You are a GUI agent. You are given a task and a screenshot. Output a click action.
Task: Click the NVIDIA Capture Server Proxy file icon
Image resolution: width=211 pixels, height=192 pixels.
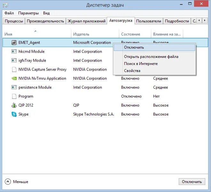pos(14,69)
